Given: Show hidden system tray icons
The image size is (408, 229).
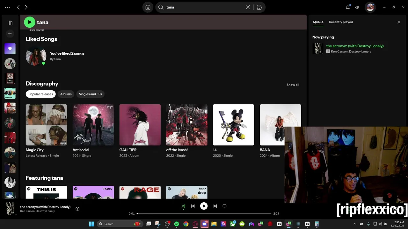Looking at the screenshot, I should [355, 224].
